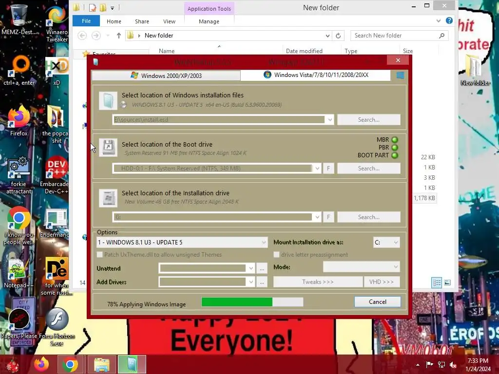Click the Windows logo icon beside the tabs
499x374 pixels.
pos(400,75)
